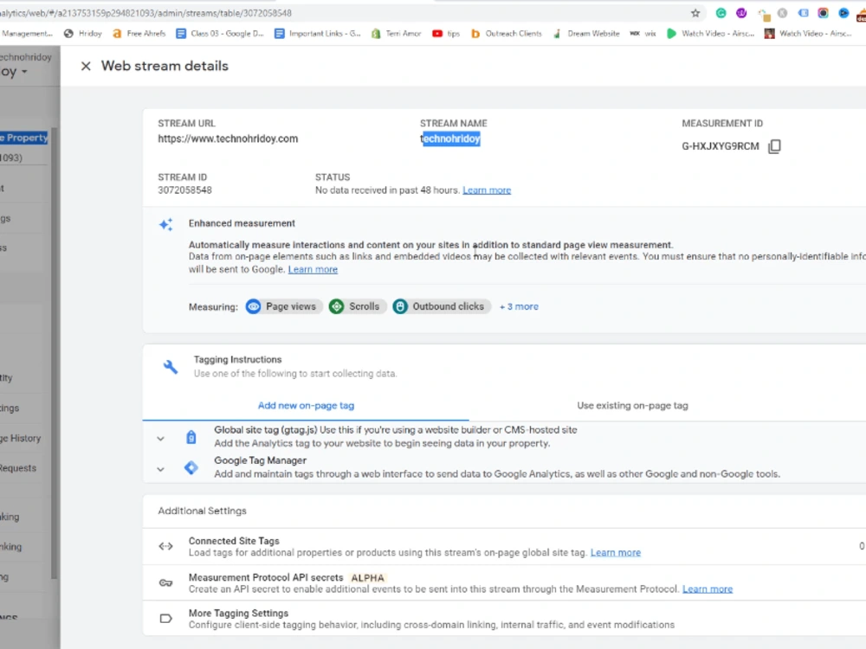
Task: Open Learn more link under Enhanced measurement
Action: click(x=313, y=269)
